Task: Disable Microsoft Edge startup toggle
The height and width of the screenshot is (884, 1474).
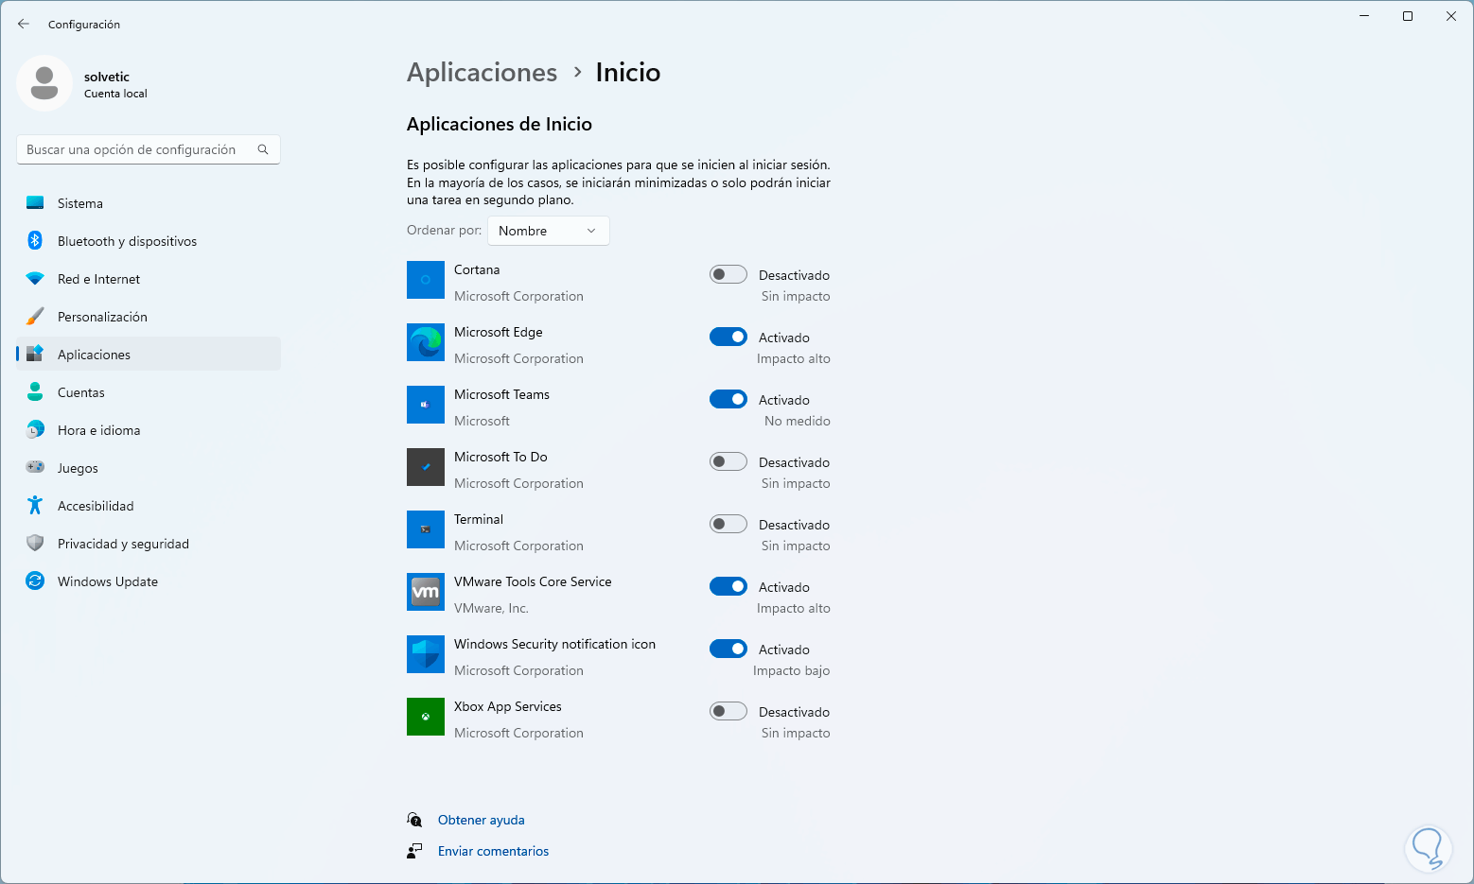Action: pyautogui.click(x=728, y=337)
